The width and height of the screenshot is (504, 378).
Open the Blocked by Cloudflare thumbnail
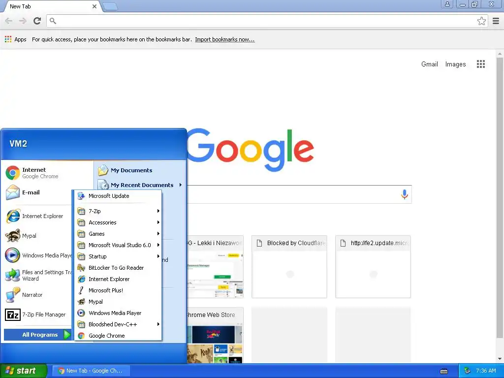(x=289, y=267)
